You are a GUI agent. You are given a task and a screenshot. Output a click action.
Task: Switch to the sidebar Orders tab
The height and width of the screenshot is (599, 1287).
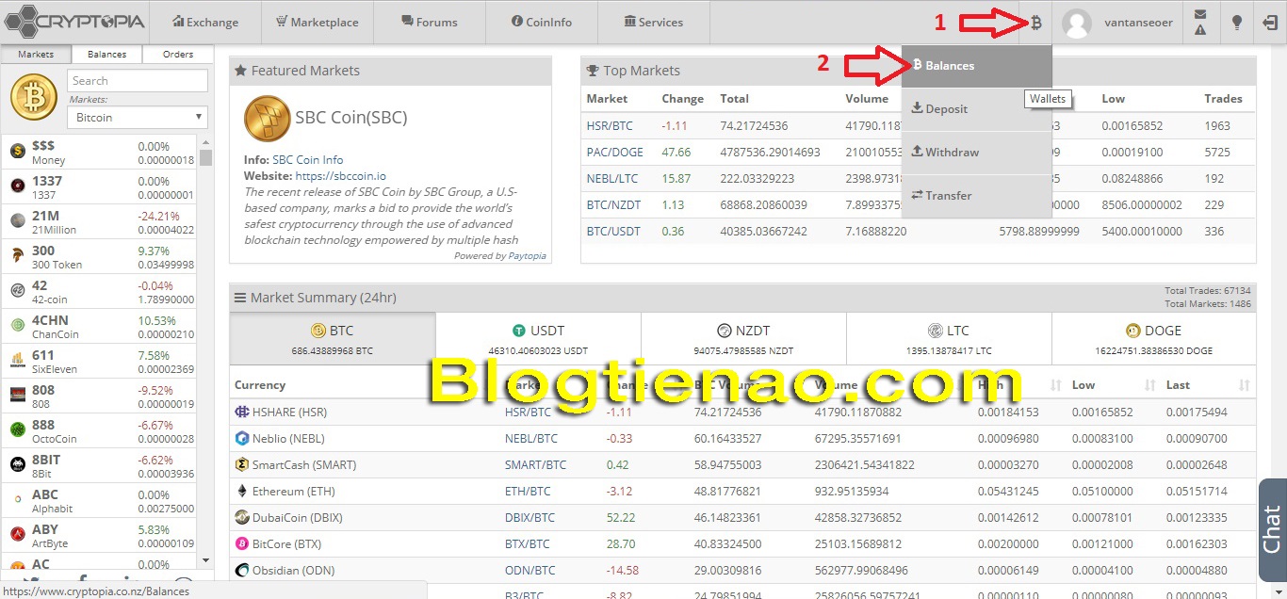pos(178,55)
